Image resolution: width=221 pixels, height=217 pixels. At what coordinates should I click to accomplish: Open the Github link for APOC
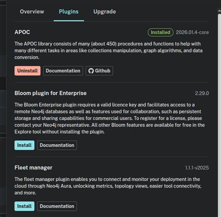pos(99,71)
